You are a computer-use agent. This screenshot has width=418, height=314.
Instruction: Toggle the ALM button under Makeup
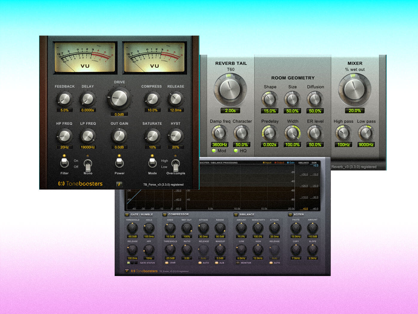(216, 263)
